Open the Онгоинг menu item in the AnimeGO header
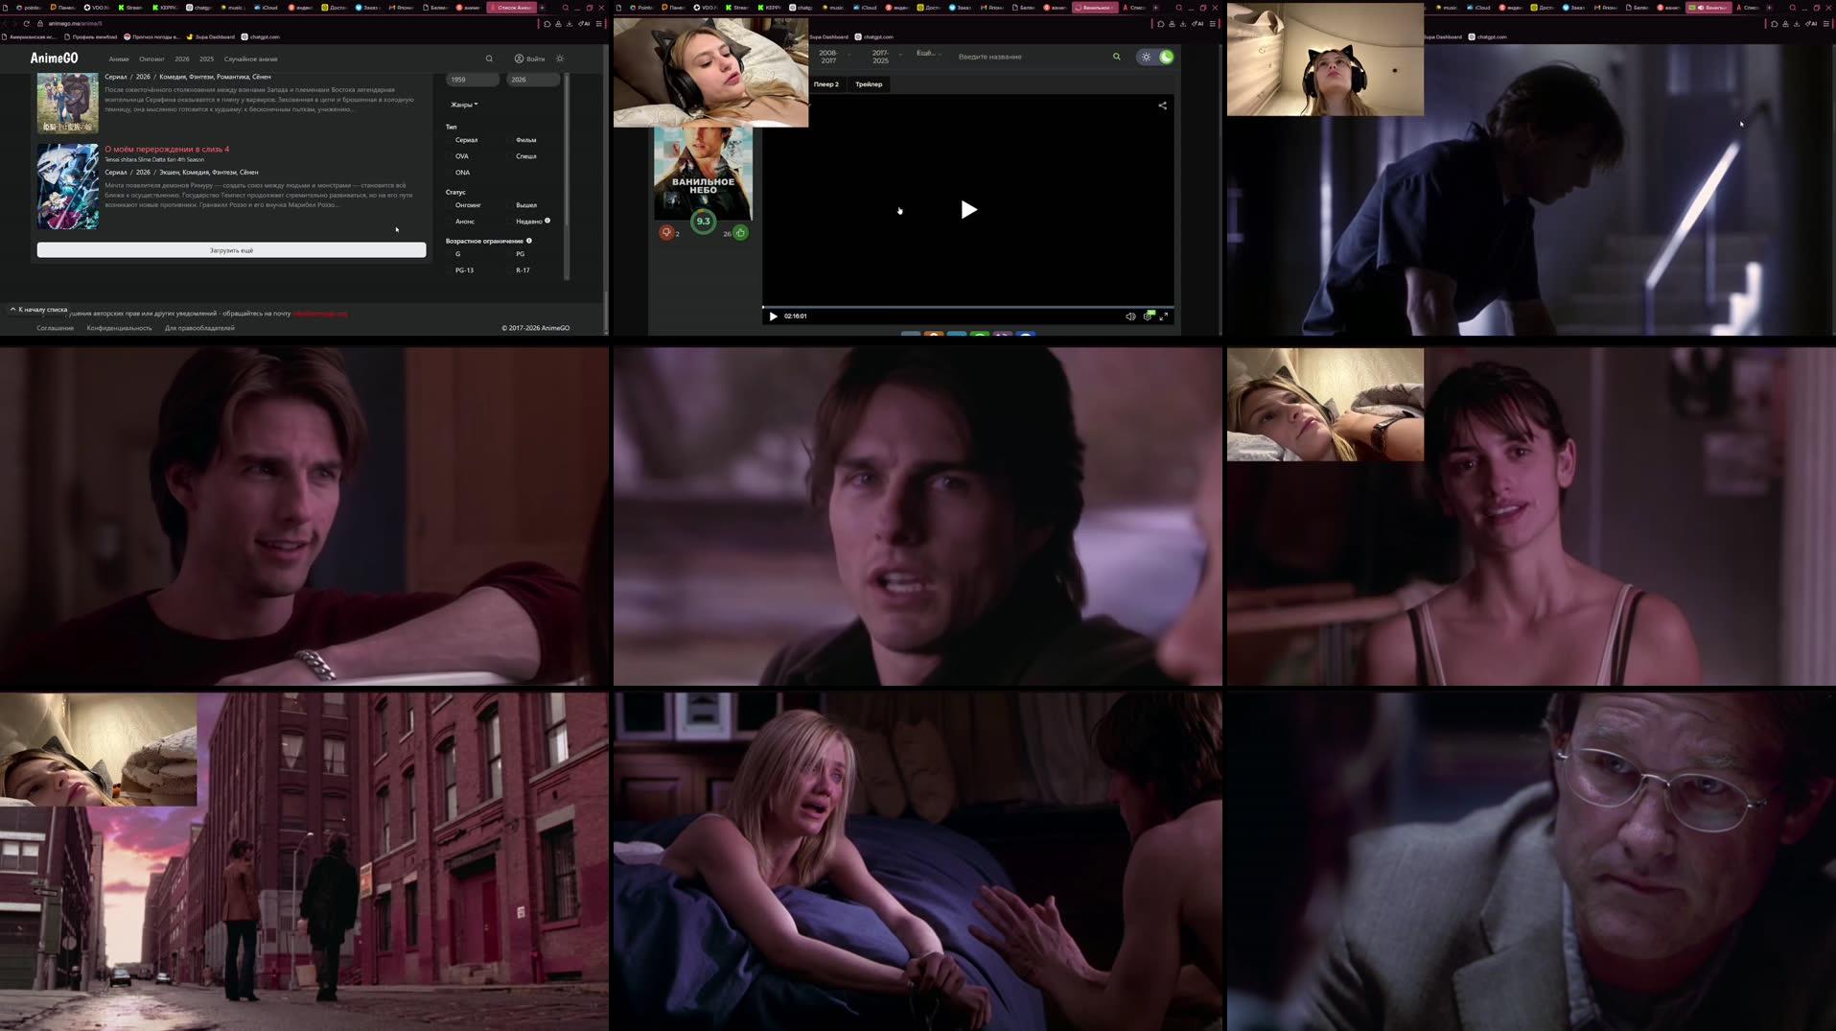This screenshot has height=1031, width=1836. (151, 59)
